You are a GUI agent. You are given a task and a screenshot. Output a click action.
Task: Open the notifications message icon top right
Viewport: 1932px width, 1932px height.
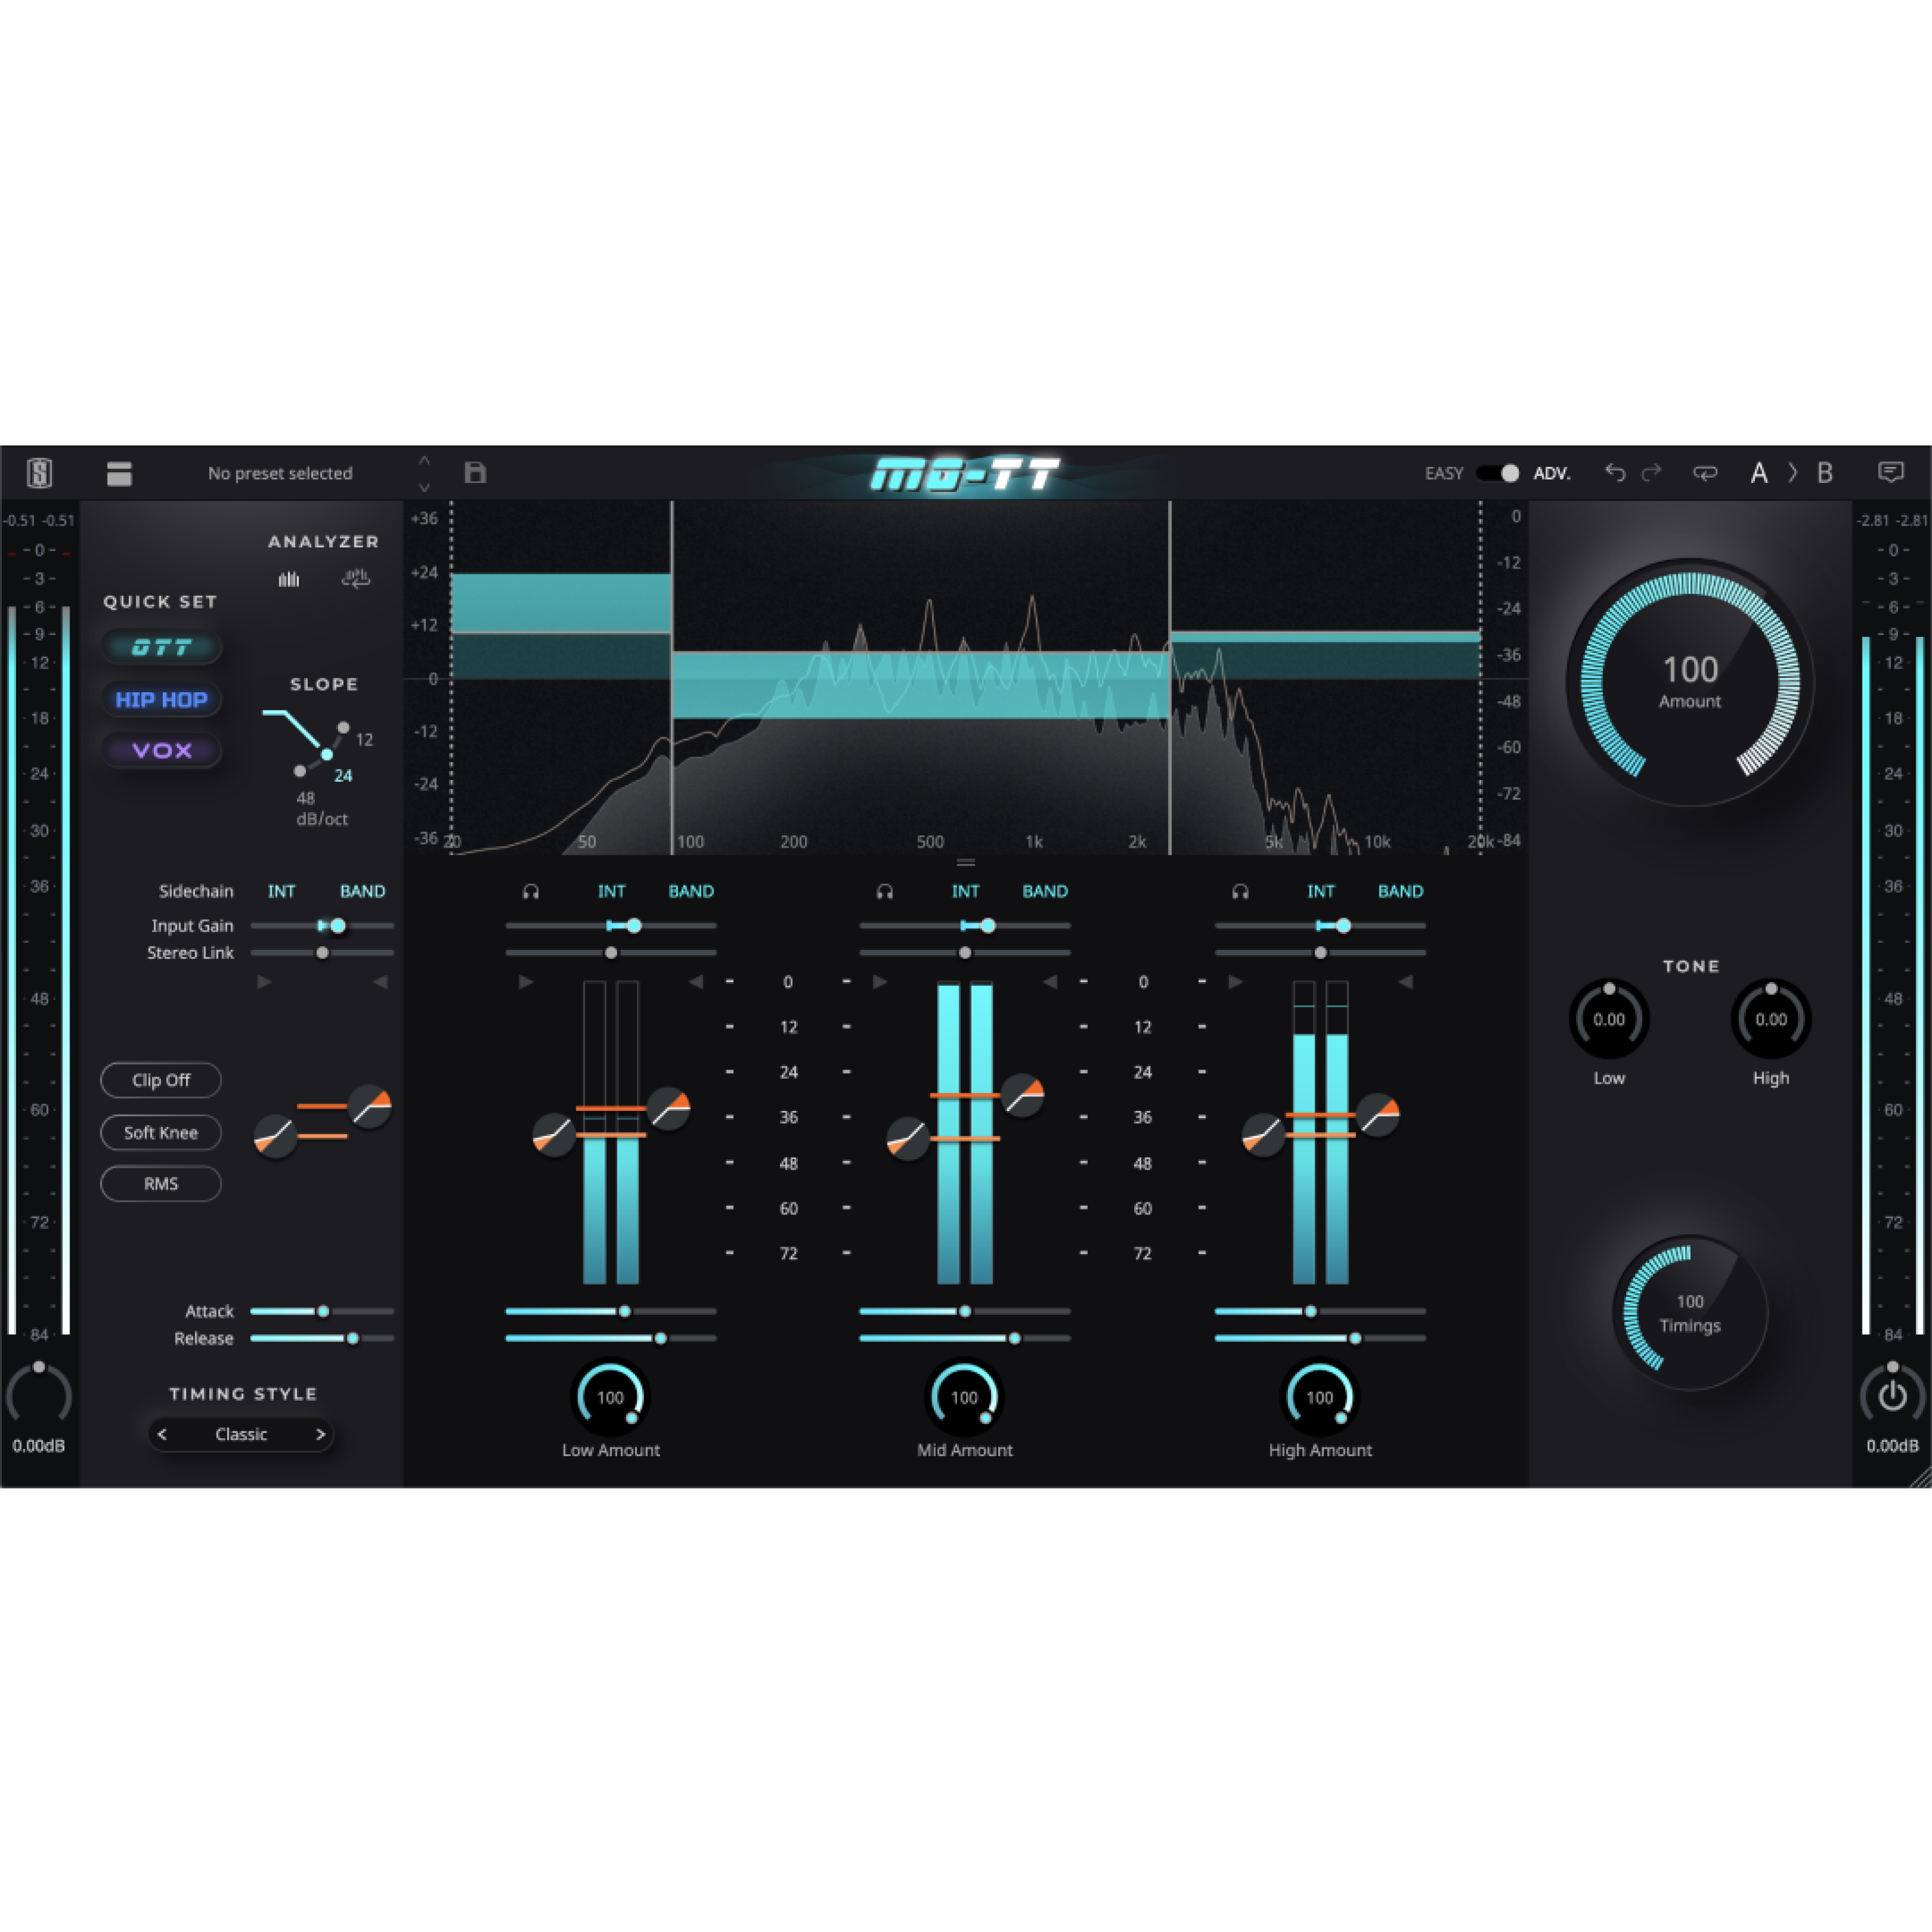(1891, 473)
